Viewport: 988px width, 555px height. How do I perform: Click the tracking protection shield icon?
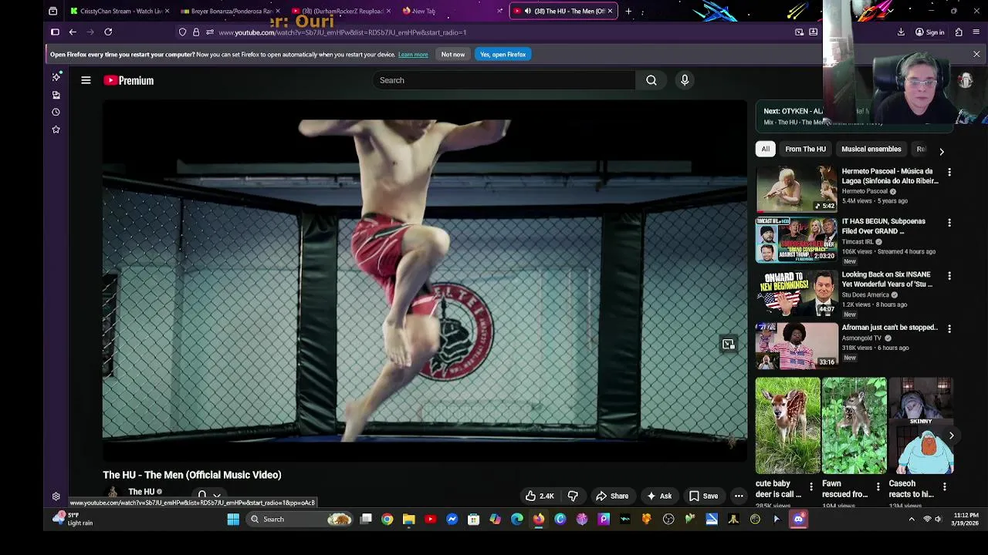(182, 32)
